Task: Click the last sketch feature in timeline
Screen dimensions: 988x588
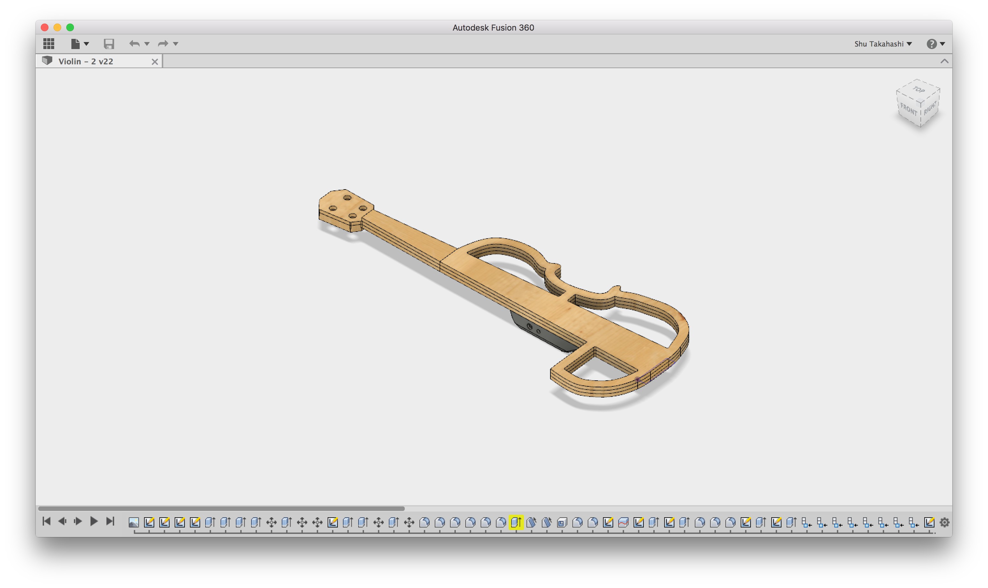Action: (x=929, y=522)
